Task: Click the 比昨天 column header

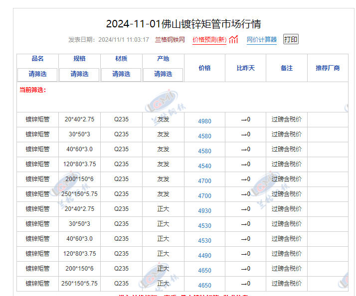Action: coord(245,68)
